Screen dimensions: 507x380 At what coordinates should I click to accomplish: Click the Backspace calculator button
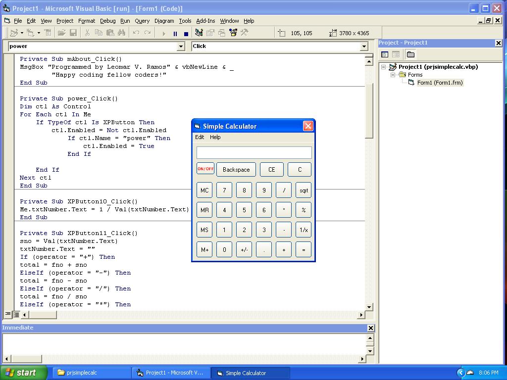coord(236,170)
